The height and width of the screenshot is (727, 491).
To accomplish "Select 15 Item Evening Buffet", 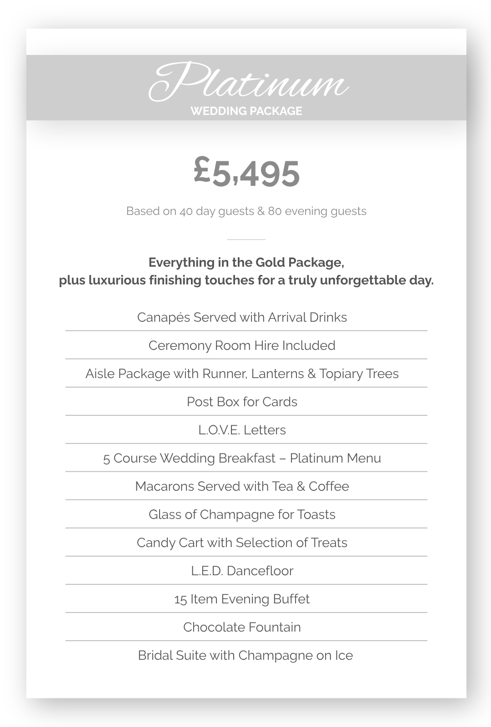I will tap(242, 599).
